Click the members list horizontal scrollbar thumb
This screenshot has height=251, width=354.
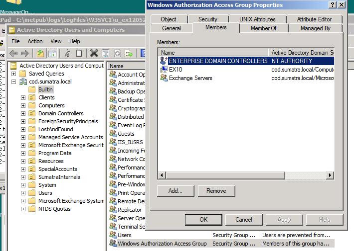[225, 175]
